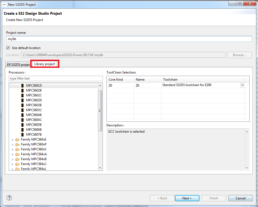The image size is (258, 207).
Task: Click the processors list scrollbar thumb
Action: click(x=100, y=111)
